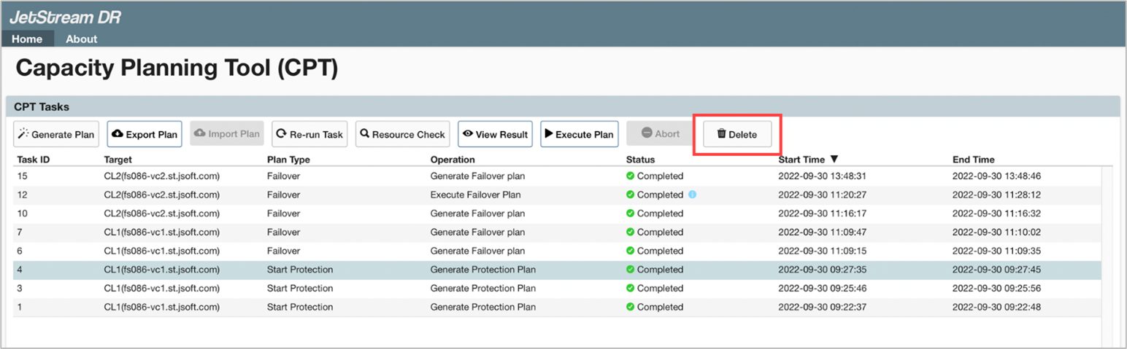This screenshot has width=1127, height=349.
Task: Click the Generate Plan wand button
Action: click(x=56, y=134)
